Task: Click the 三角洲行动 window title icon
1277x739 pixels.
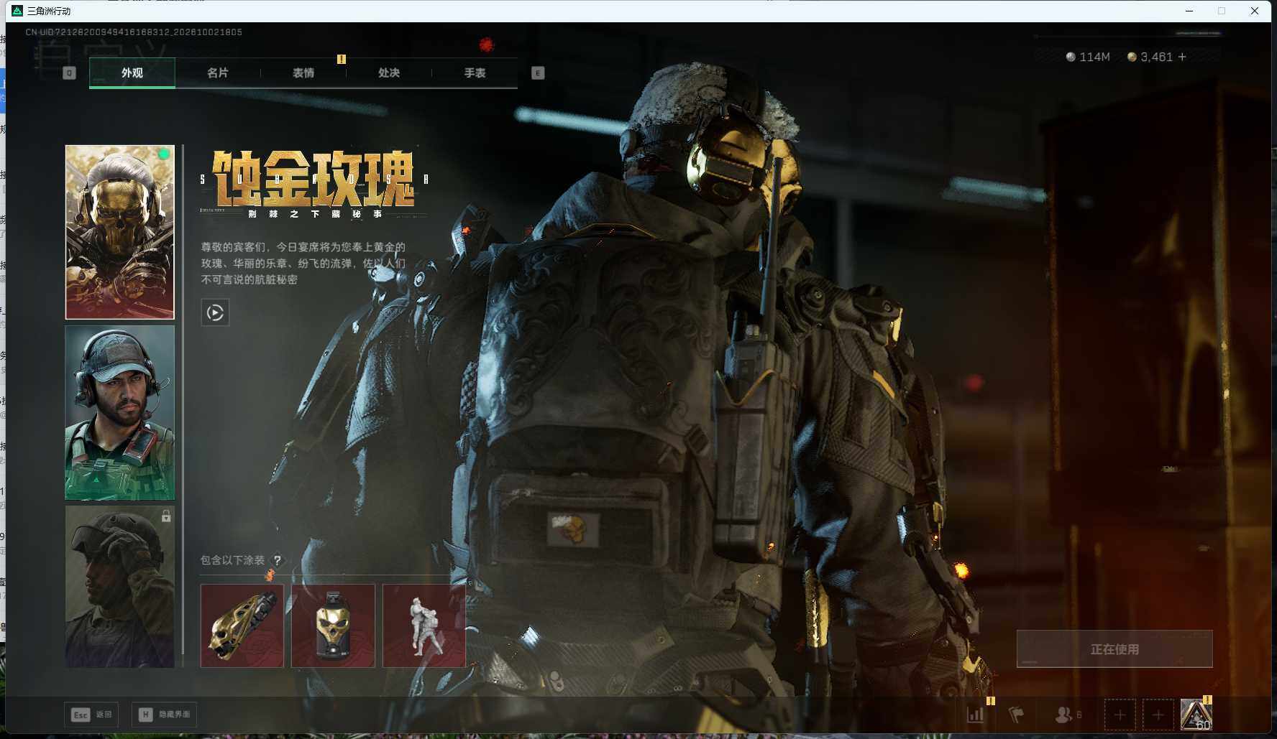Action: (x=17, y=11)
